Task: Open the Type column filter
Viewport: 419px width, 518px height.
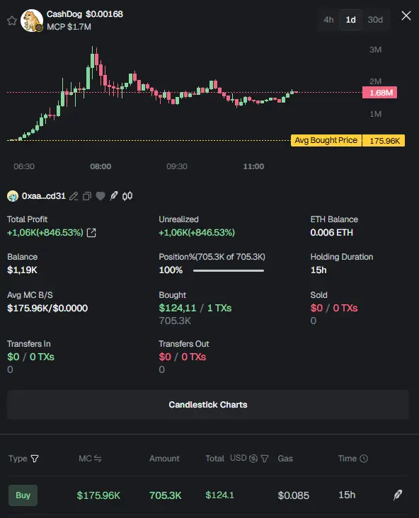Action: [35, 459]
